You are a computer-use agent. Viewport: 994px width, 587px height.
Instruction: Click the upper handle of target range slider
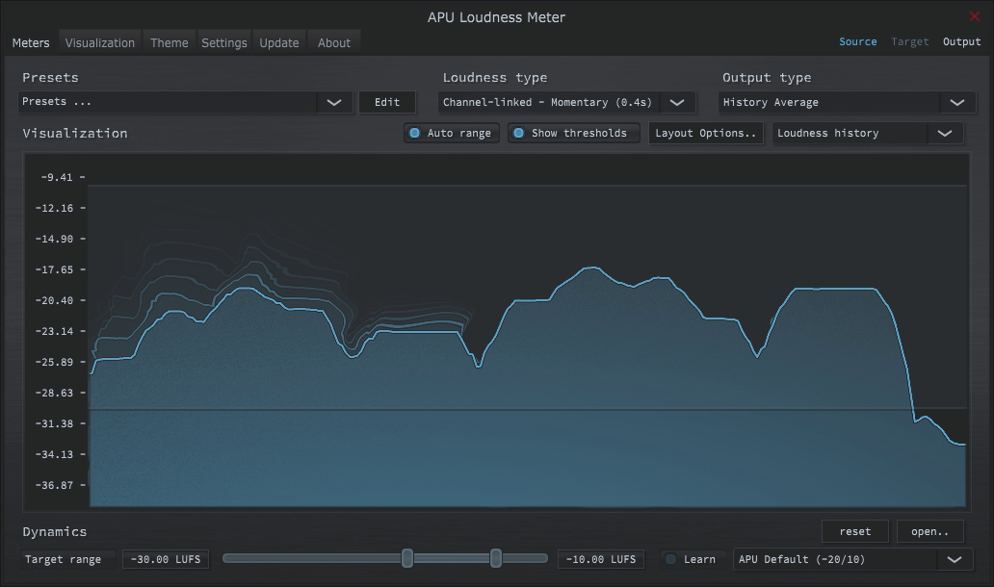[496, 558]
